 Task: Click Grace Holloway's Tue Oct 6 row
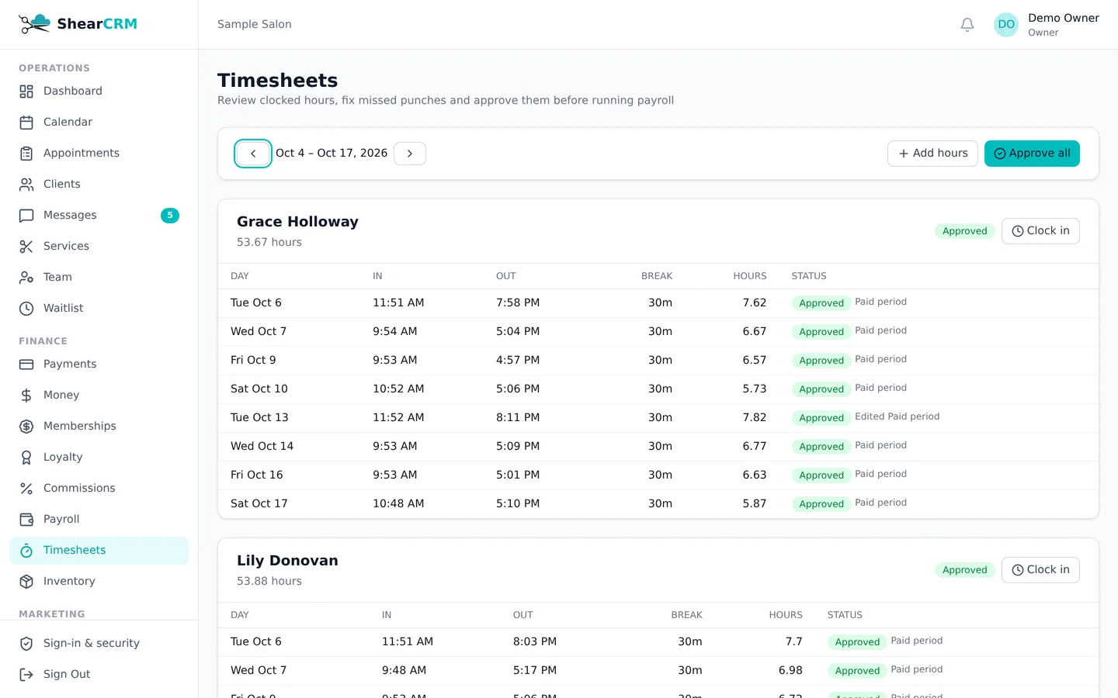[658, 303]
